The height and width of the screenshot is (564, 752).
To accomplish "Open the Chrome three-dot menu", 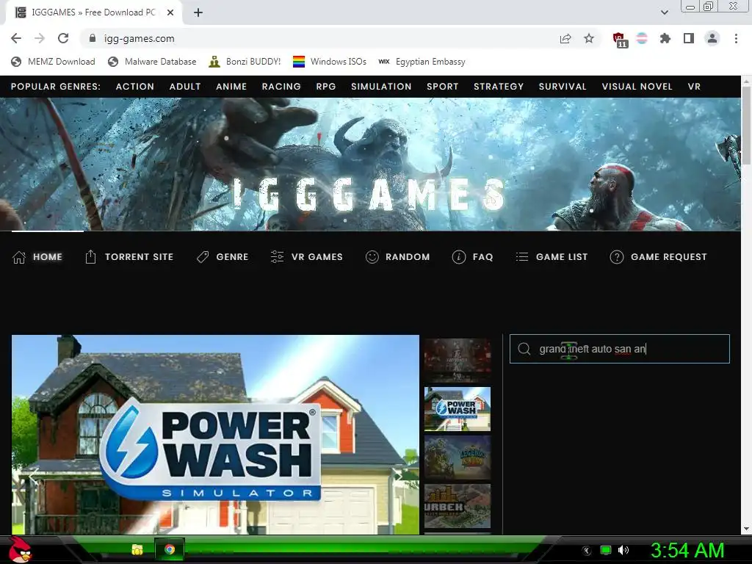I will (x=736, y=38).
